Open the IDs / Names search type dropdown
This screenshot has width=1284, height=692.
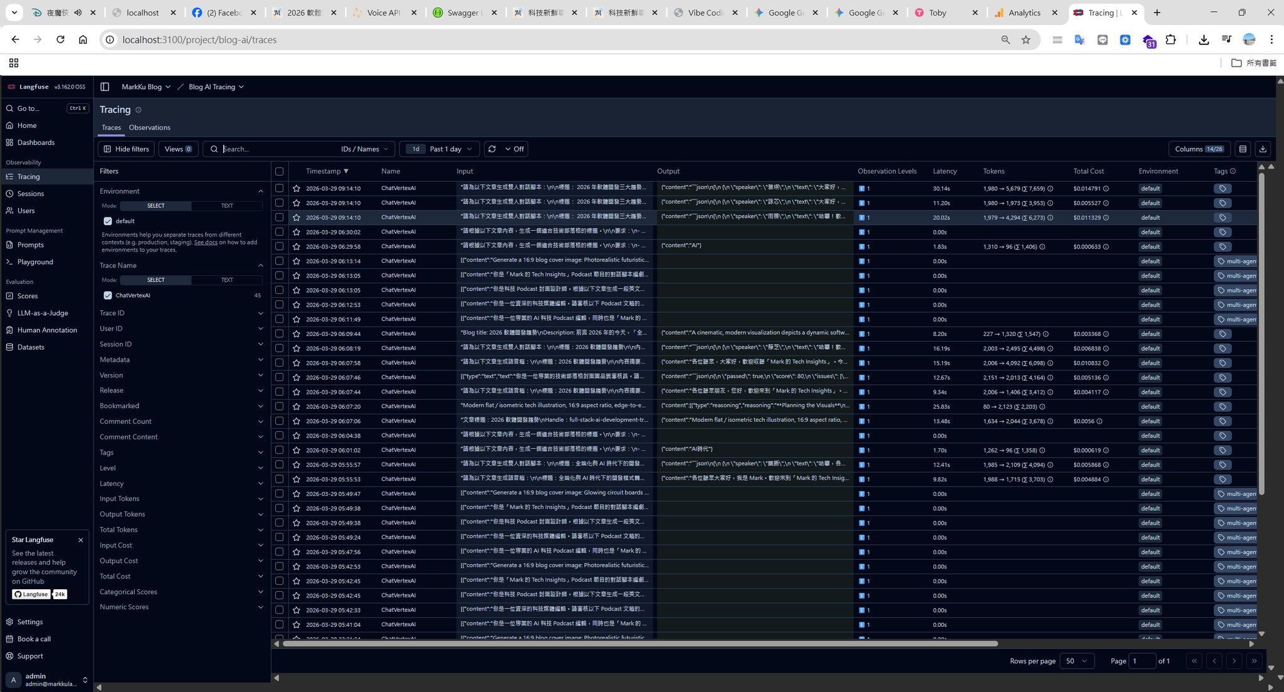tap(364, 149)
